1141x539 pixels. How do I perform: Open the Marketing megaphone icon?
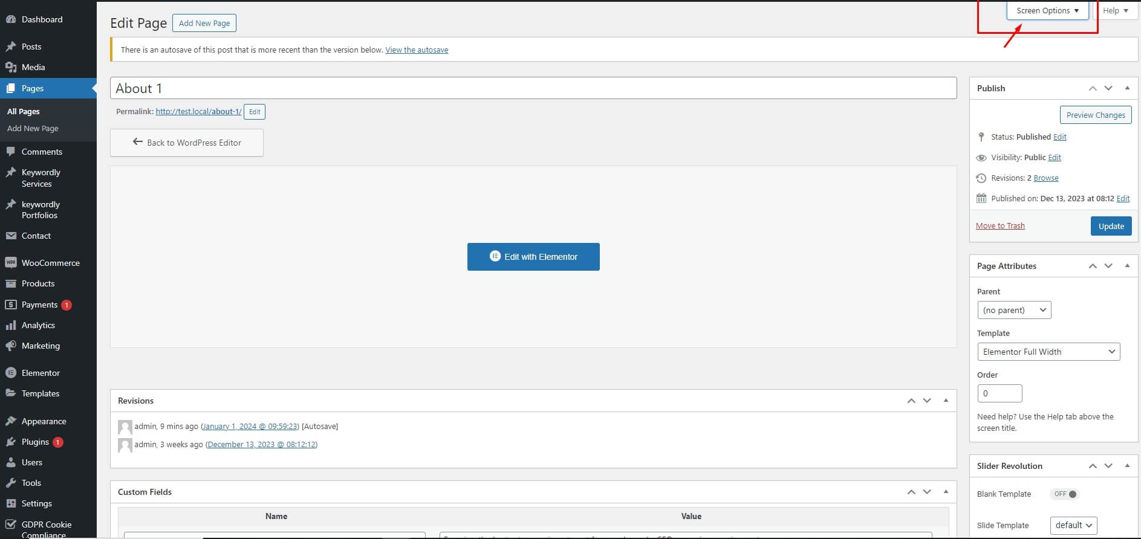10,346
